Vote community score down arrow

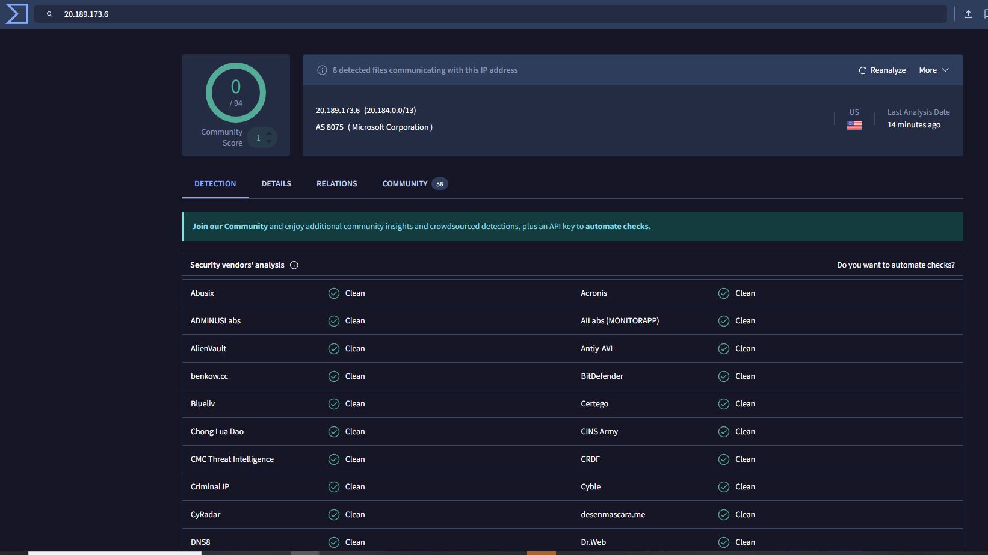pyautogui.click(x=269, y=142)
